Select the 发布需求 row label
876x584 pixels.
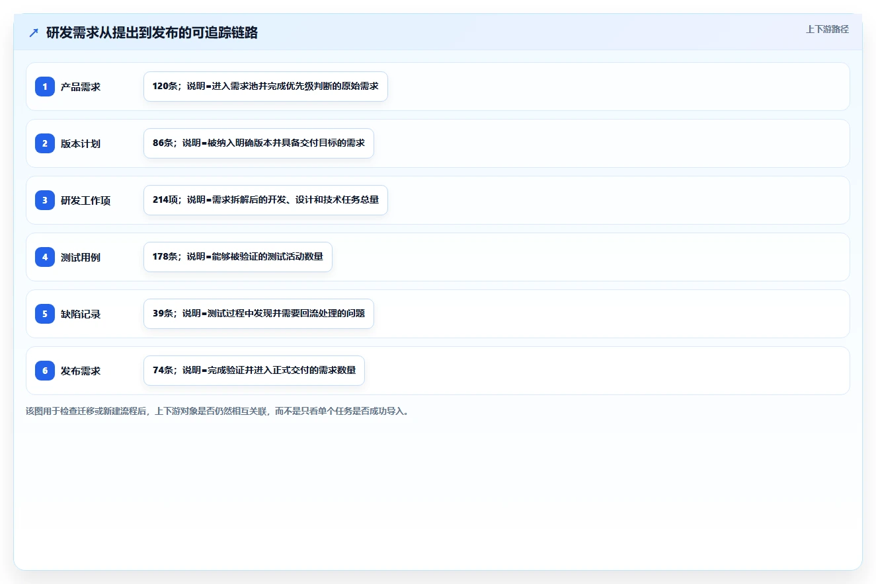click(81, 371)
